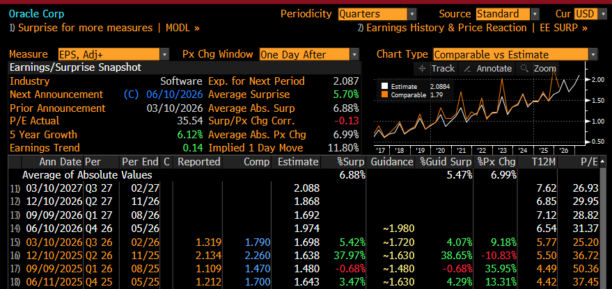The width and height of the screenshot is (612, 289).
Task: Click the Q2 26 period cell
Action: pyautogui.click(x=98, y=256)
